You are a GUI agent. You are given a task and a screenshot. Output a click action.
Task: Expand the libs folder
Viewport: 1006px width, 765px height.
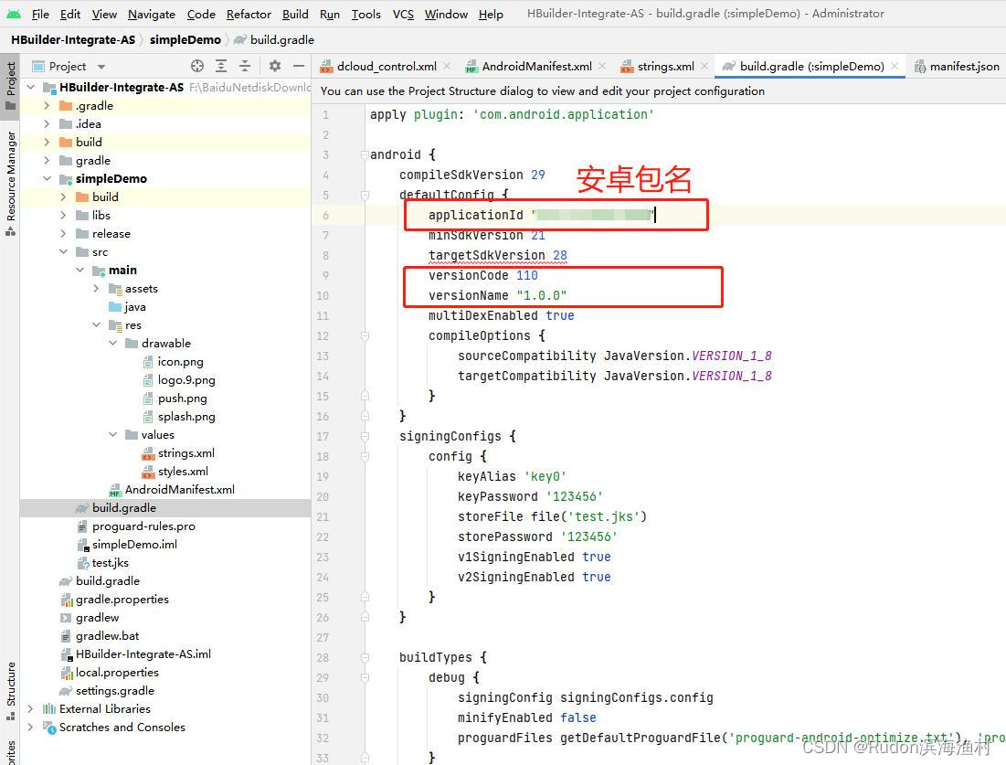[63, 215]
